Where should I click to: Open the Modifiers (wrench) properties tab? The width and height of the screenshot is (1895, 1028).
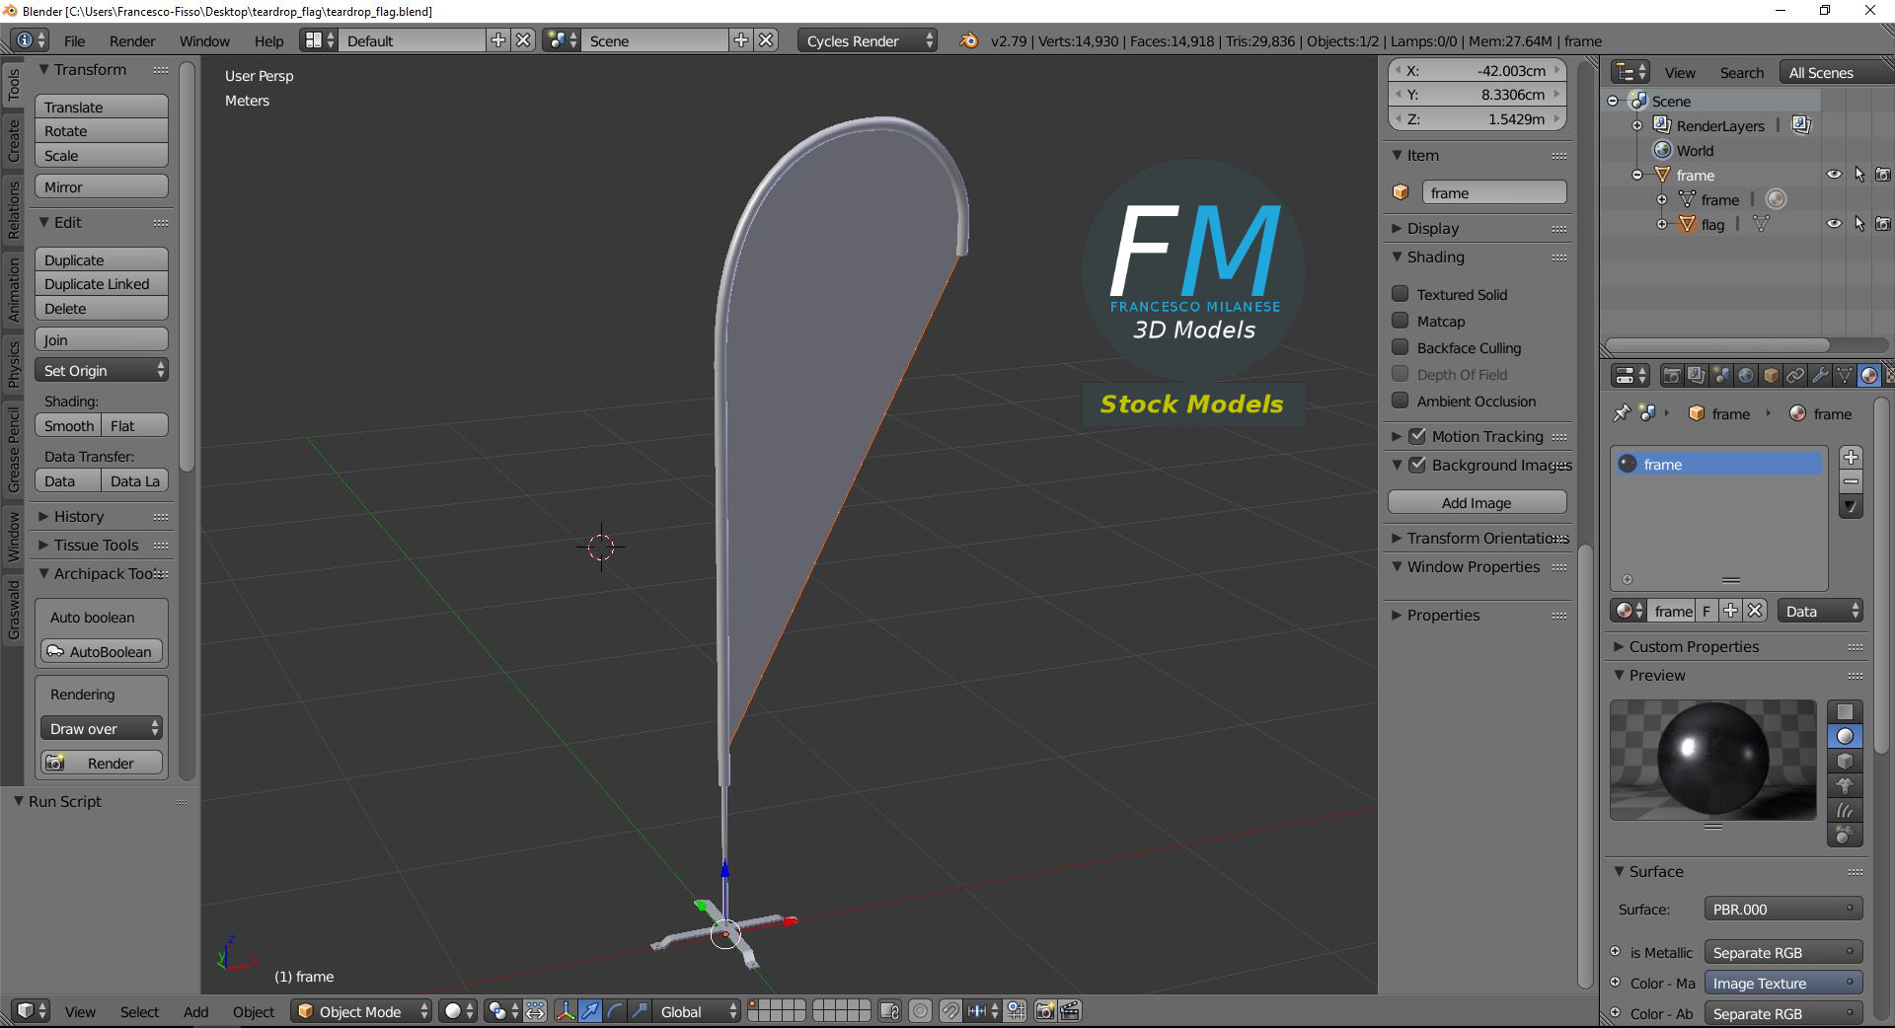click(x=1821, y=375)
